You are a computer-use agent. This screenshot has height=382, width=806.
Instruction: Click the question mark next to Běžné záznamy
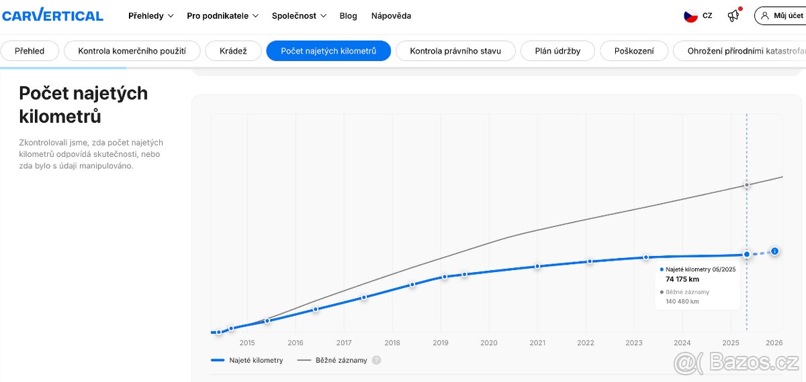pyautogui.click(x=377, y=360)
